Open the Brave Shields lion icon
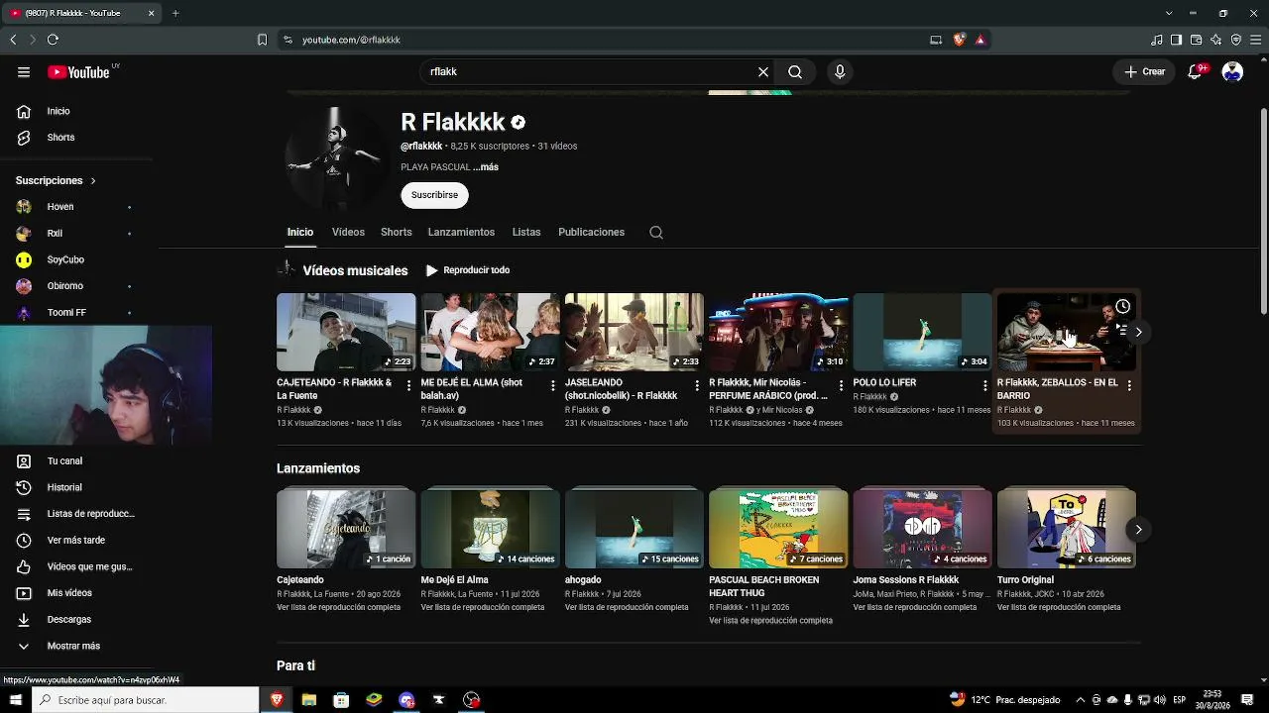Image resolution: width=1269 pixels, height=713 pixels. (x=959, y=40)
